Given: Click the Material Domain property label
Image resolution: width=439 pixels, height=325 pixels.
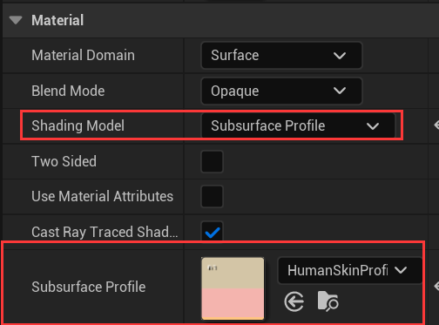Looking at the screenshot, I should [83, 55].
